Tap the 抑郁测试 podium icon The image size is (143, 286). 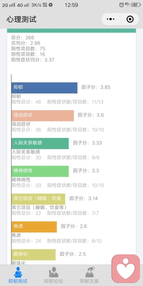(18, 272)
